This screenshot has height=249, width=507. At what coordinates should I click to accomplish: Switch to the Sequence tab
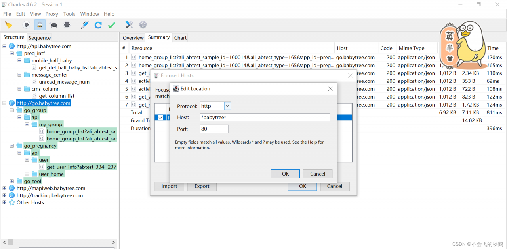coord(40,38)
